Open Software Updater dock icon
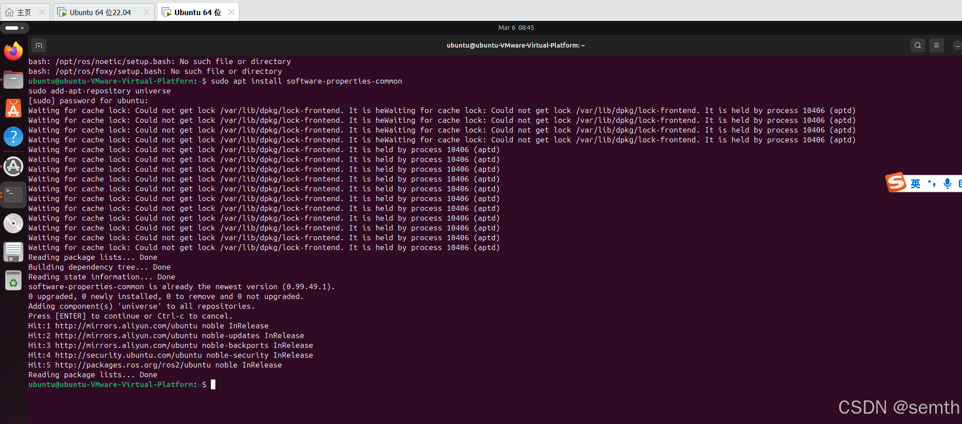This screenshot has height=424, width=962. [x=13, y=166]
